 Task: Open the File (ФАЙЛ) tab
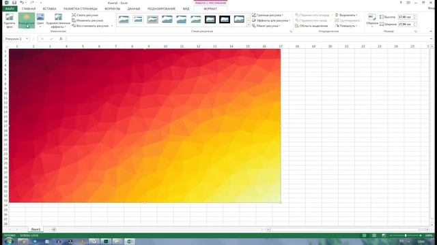pos(10,9)
